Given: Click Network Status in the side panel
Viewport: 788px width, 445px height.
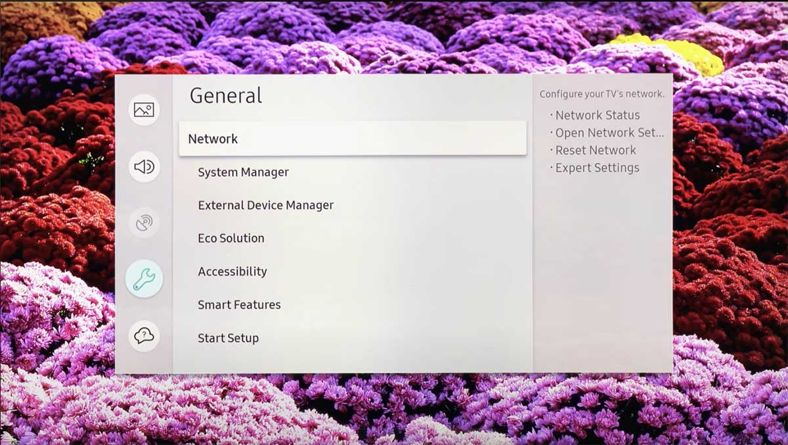Looking at the screenshot, I should (597, 115).
